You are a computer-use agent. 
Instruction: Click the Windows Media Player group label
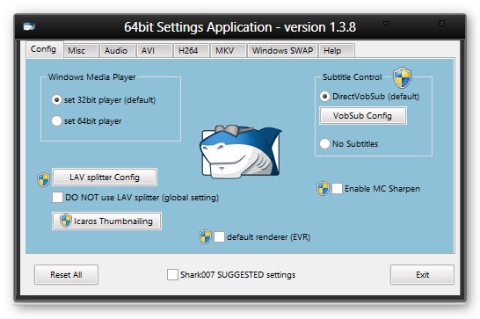[x=91, y=76]
